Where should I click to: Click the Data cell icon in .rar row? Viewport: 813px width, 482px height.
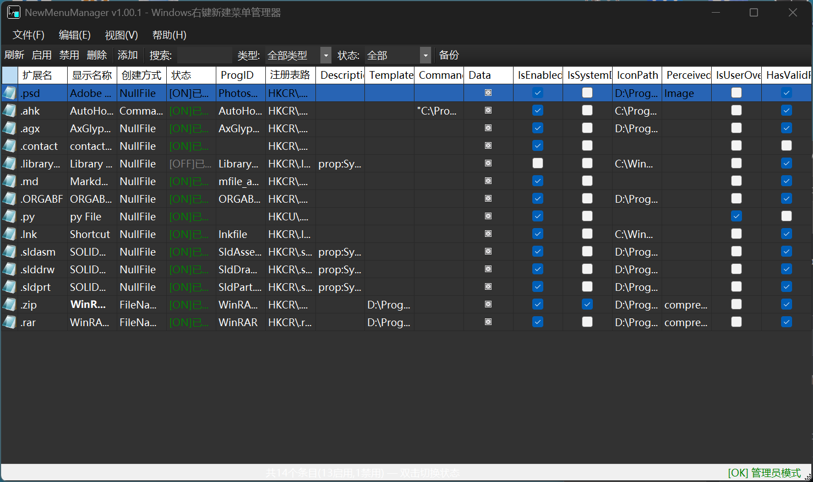tap(488, 322)
